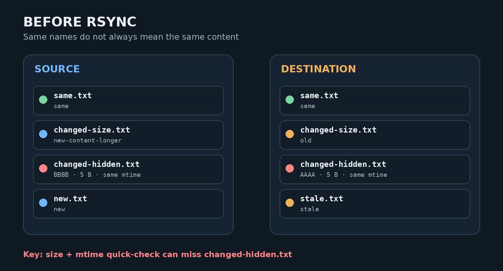Click red dot beside destination changed-hidden.txt
503x271 pixels.
[290, 168]
